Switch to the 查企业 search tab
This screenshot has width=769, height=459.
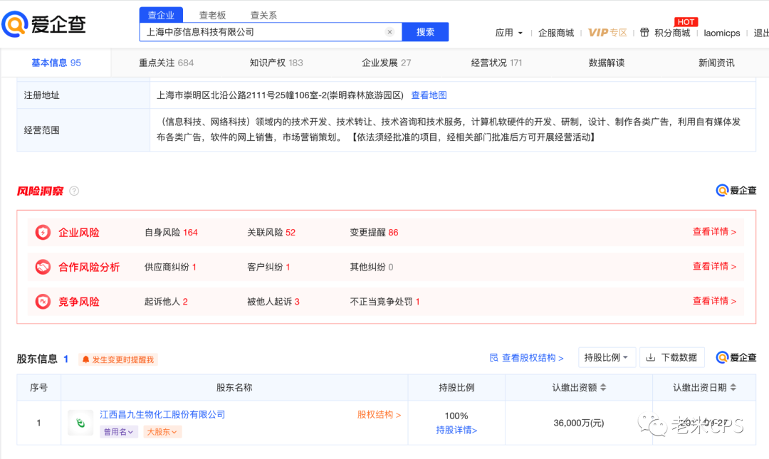coord(161,15)
